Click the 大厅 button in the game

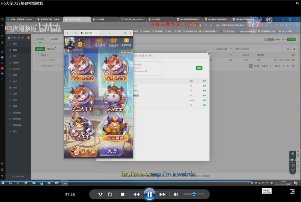pos(113,151)
